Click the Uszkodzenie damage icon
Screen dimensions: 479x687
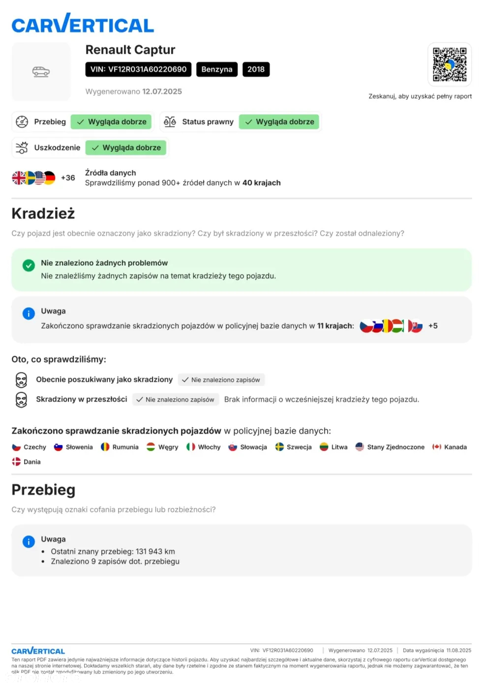pyautogui.click(x=22, y=148)
